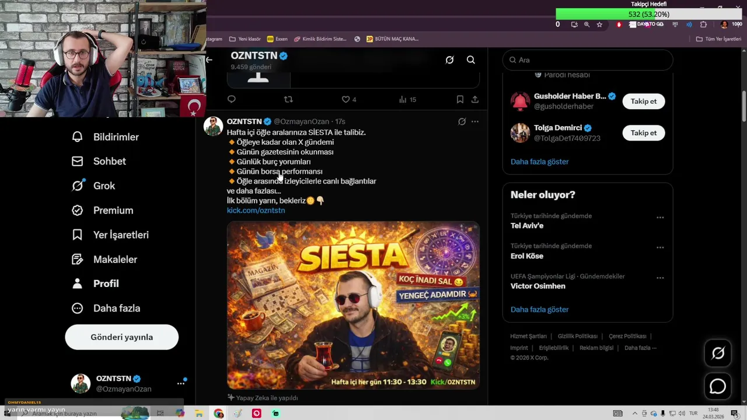747x420 pixels.
Task: Open account switcher dots beside OZNTSTN
Action: [181, 383]
